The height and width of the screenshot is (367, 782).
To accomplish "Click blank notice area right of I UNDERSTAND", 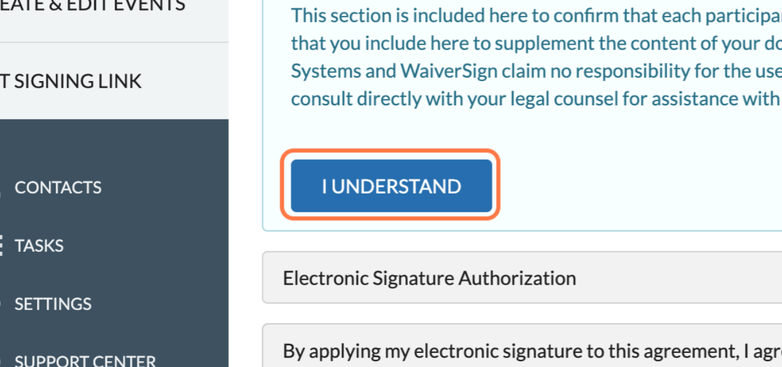I will pyautogui.click(x=635, y=186).
